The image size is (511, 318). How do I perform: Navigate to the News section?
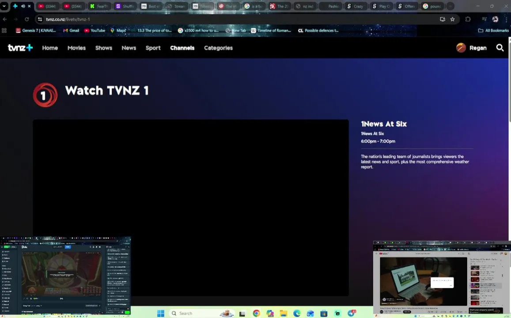click(x=129, y=48)
